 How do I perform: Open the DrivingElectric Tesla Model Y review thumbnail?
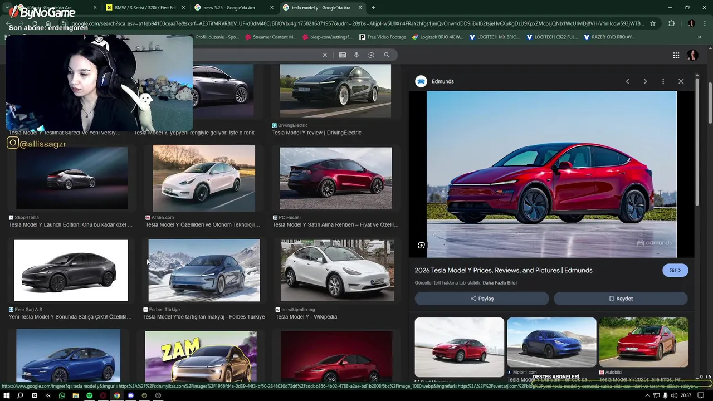(335, 91)
